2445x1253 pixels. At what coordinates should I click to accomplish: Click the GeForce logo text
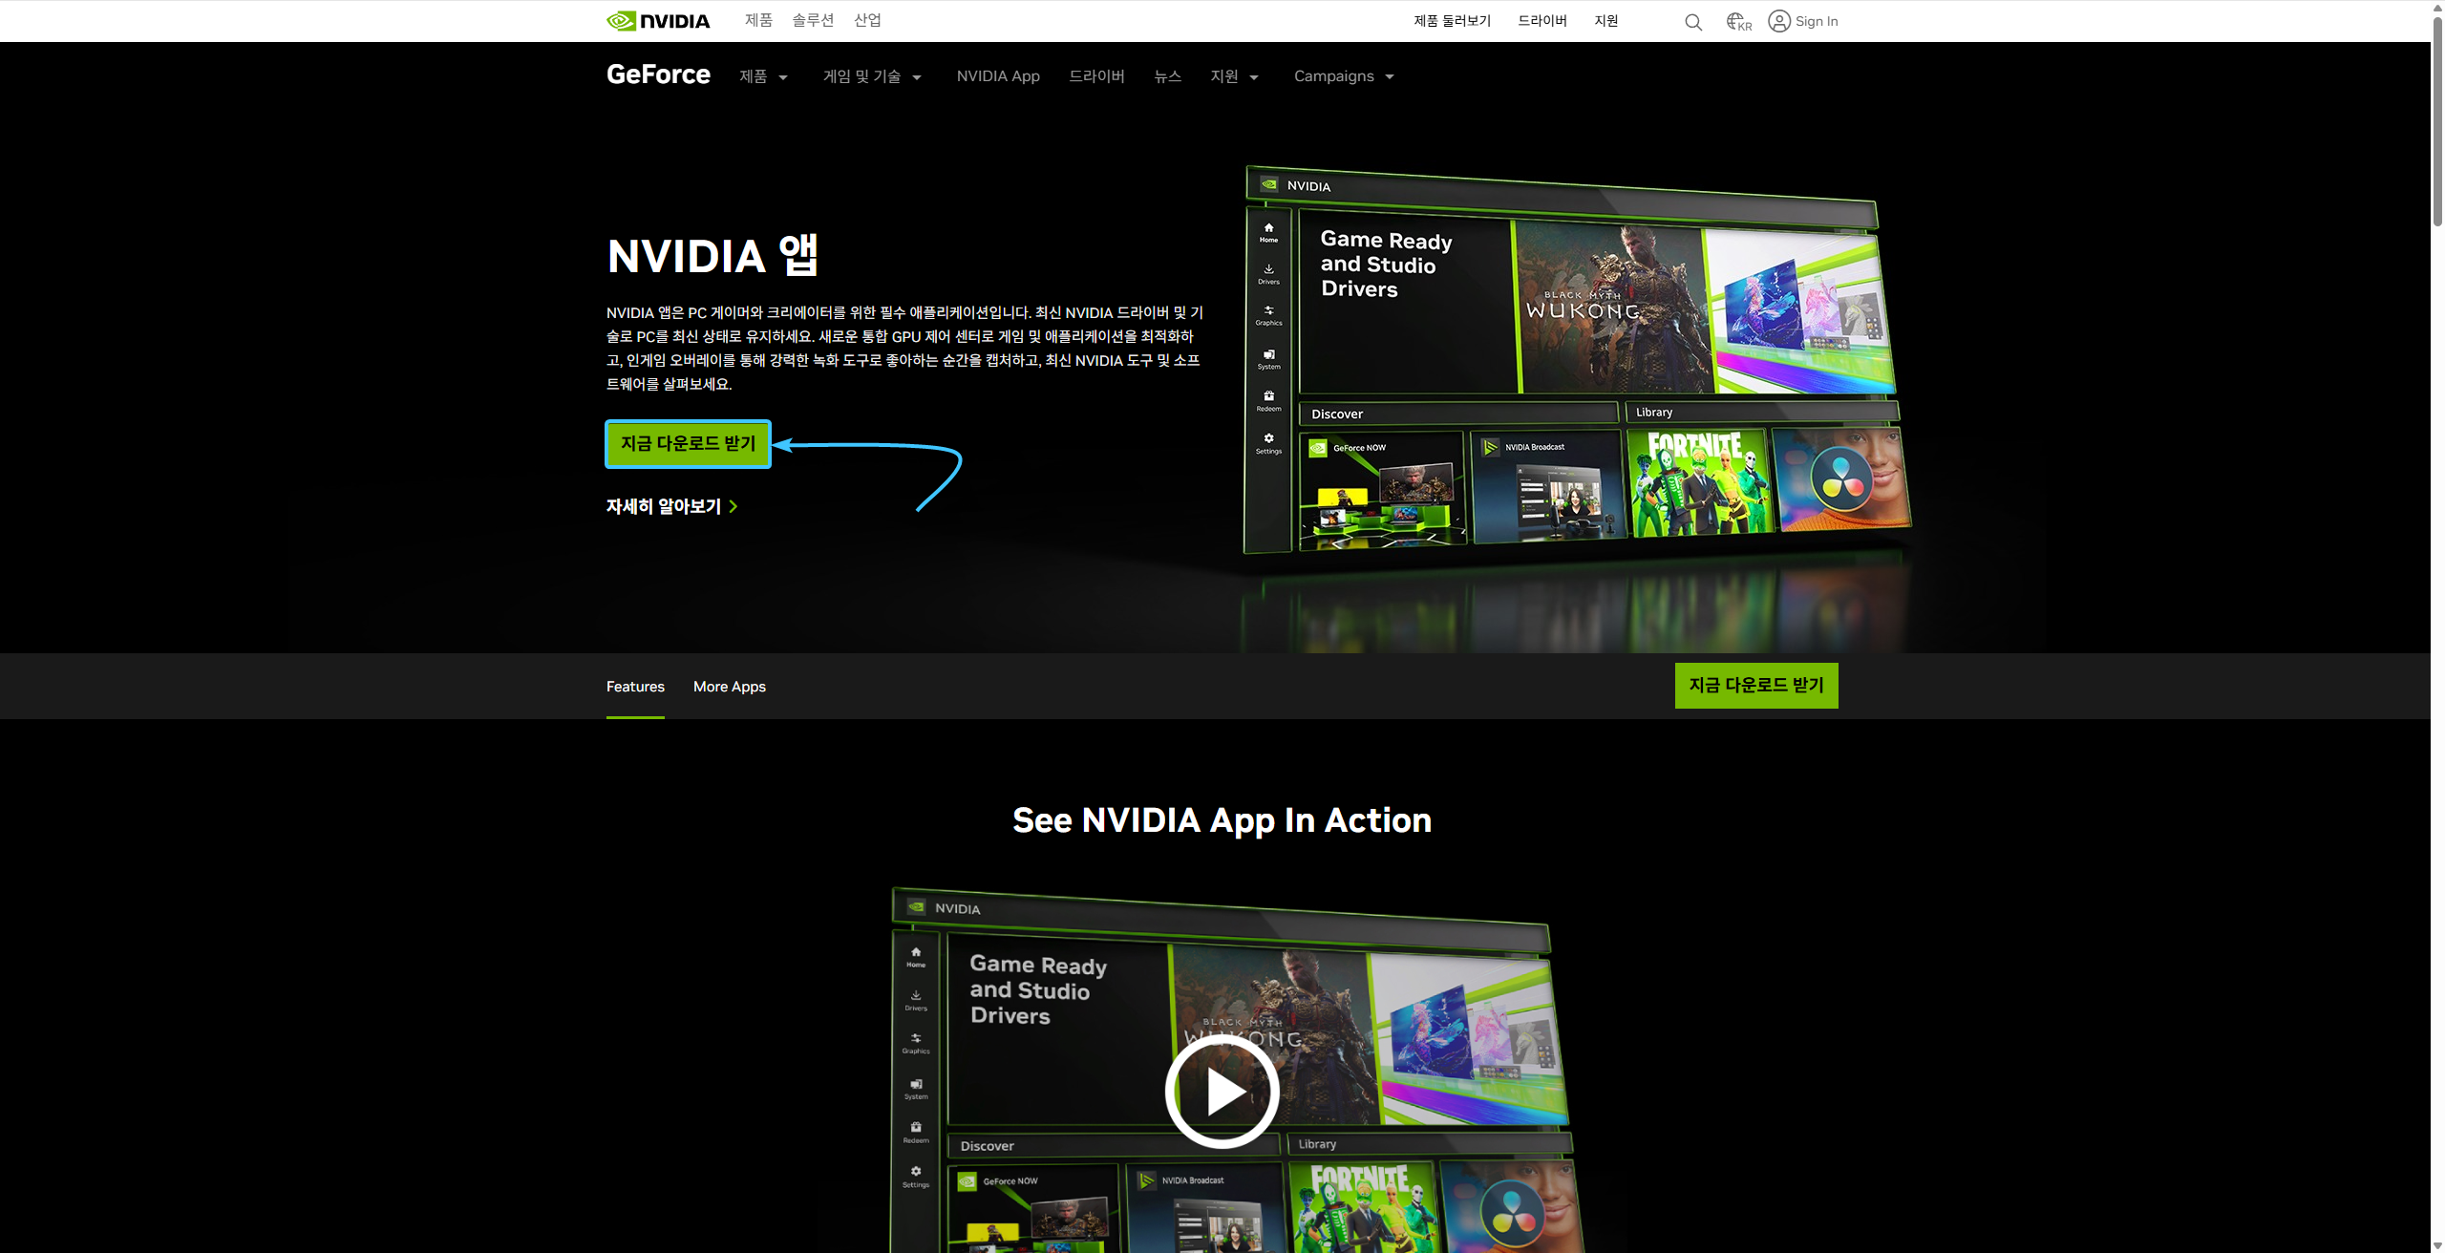[x=658, y=74]
